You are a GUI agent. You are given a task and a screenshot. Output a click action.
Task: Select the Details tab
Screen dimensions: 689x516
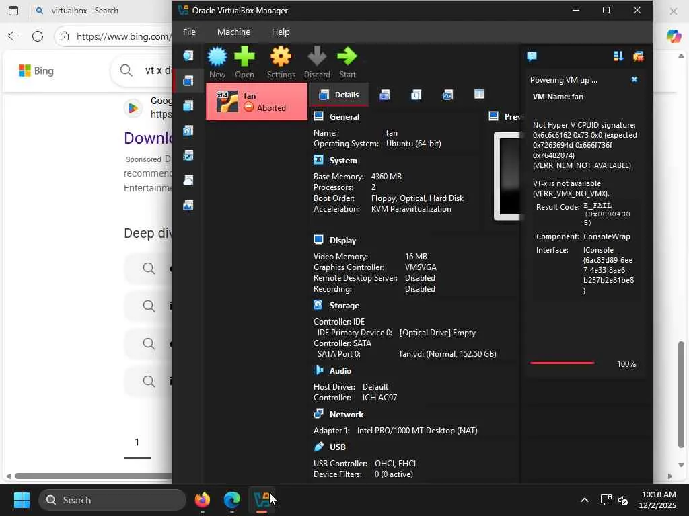[x=339, y=95]
